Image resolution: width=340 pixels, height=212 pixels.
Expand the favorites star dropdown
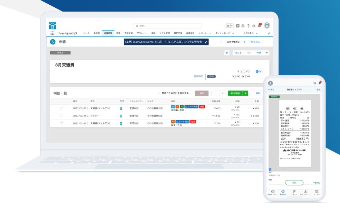pyautogui.click(x=232, y=26)
